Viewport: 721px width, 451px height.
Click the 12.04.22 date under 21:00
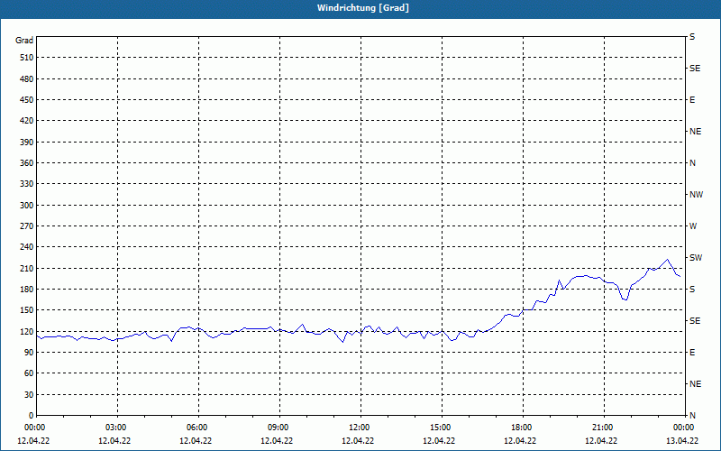tap(601, 440)
